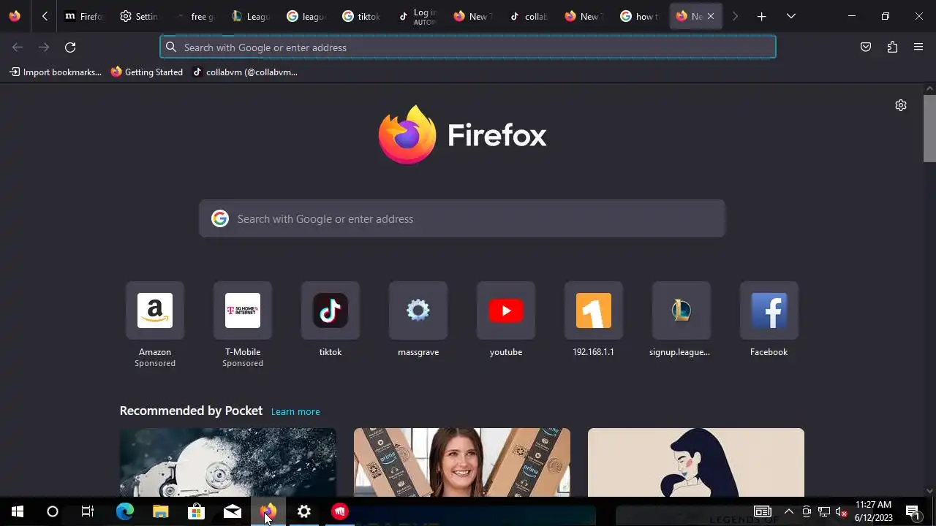Switch to the 'how t' Google tab
936x526 pixels.
pyautogui.click(x=639, y=16)
